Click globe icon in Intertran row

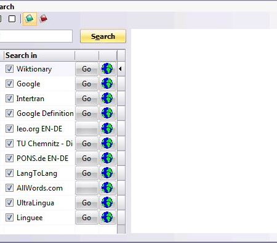coord(107,98)
